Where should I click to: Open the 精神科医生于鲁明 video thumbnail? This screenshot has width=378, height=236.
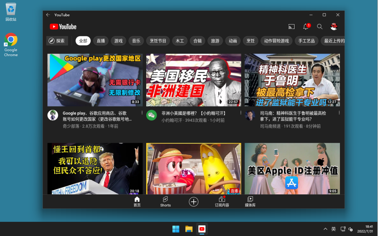(292, 80)
